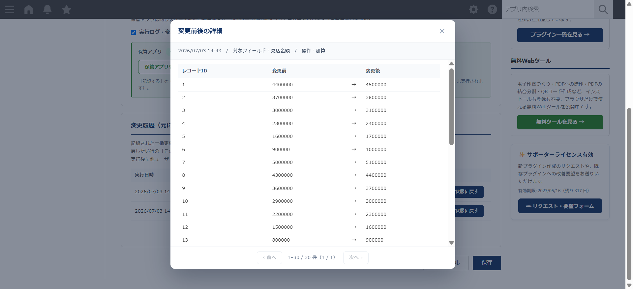Screen dimensions: 633x289
Task: Open the settings gear icon
Action: 473,9
